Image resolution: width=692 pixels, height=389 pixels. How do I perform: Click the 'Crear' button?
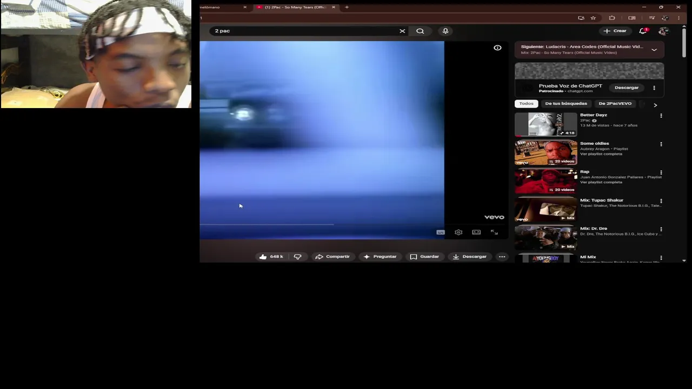pos(615,31)
